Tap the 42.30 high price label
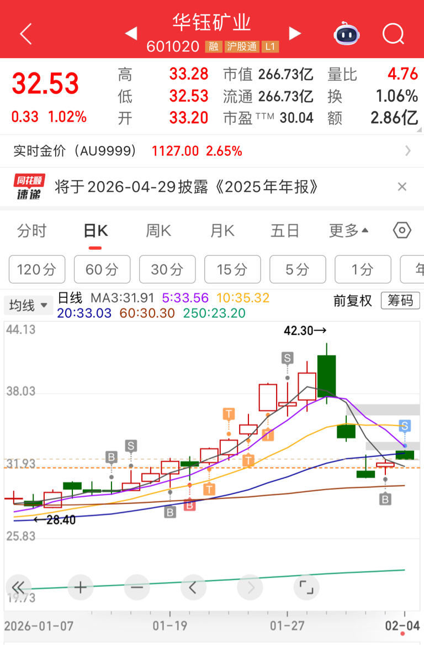 (305, 331)
